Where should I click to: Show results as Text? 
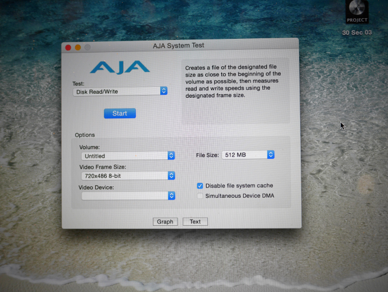(195, 222)
